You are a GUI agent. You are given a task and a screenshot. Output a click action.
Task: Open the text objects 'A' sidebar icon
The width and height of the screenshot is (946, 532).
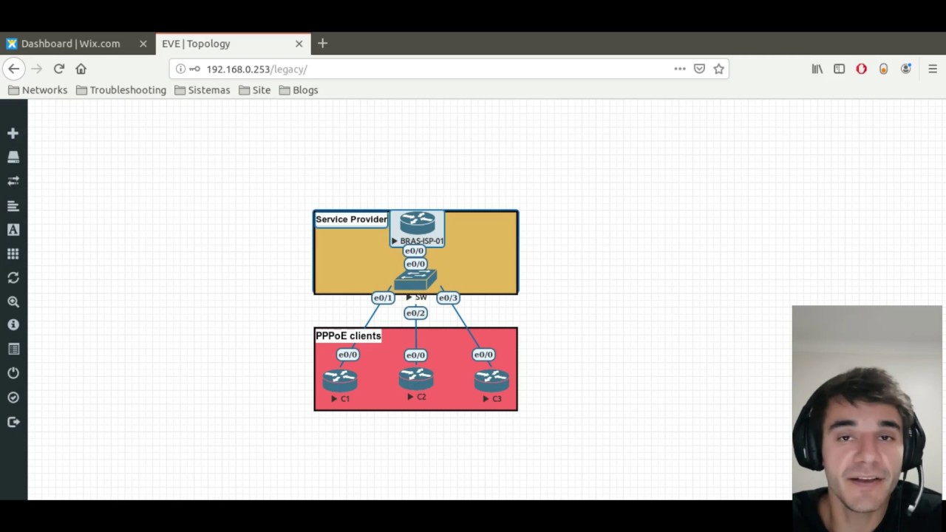tap(13, 230)
